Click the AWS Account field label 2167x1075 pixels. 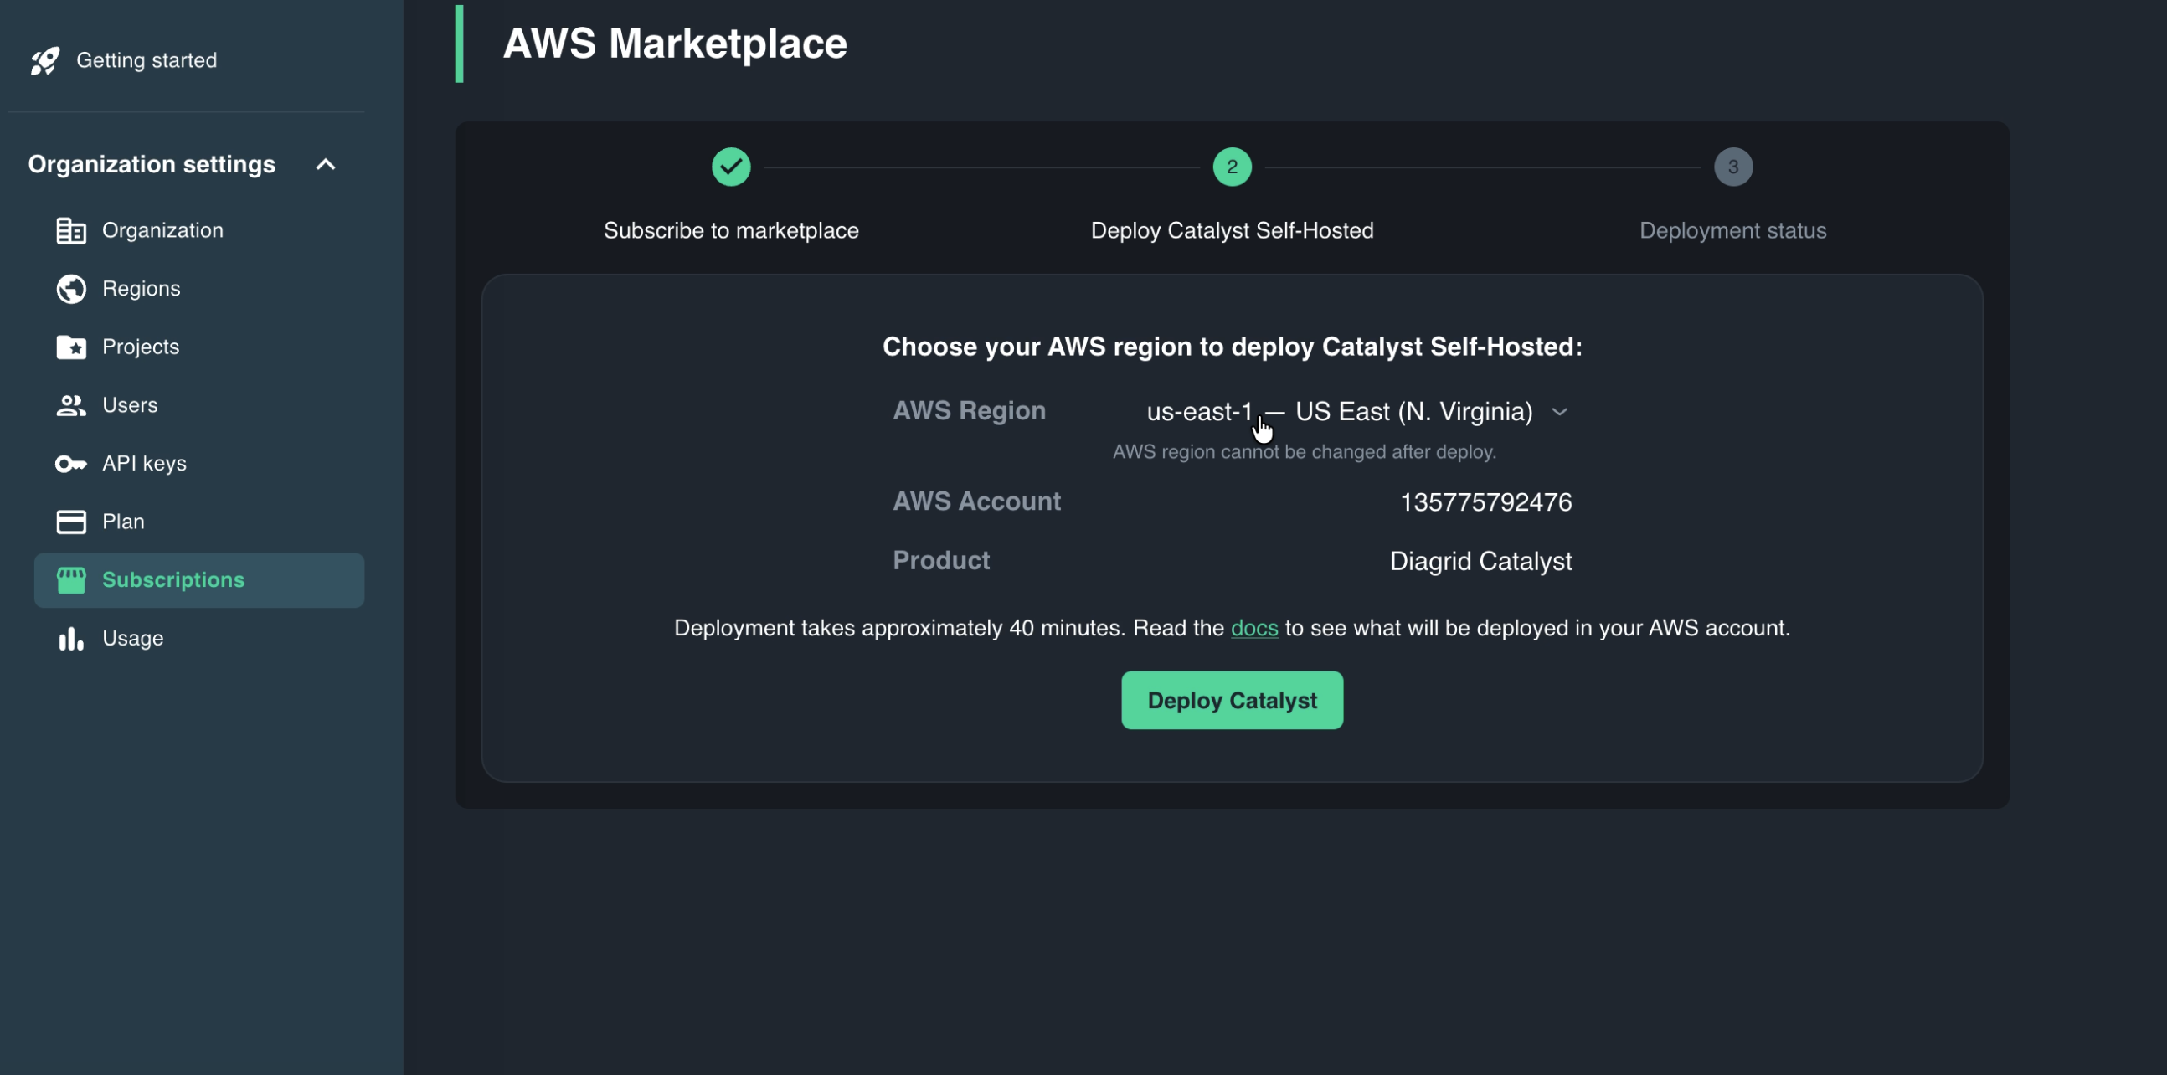pos(976,501)
